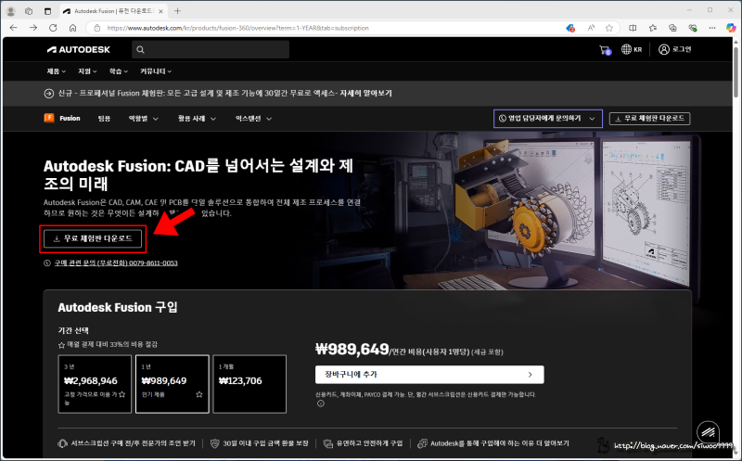The image size is (742, 461).
Task: Open 유연하고 안전하게 구입 link
Action: coord(363,443)
